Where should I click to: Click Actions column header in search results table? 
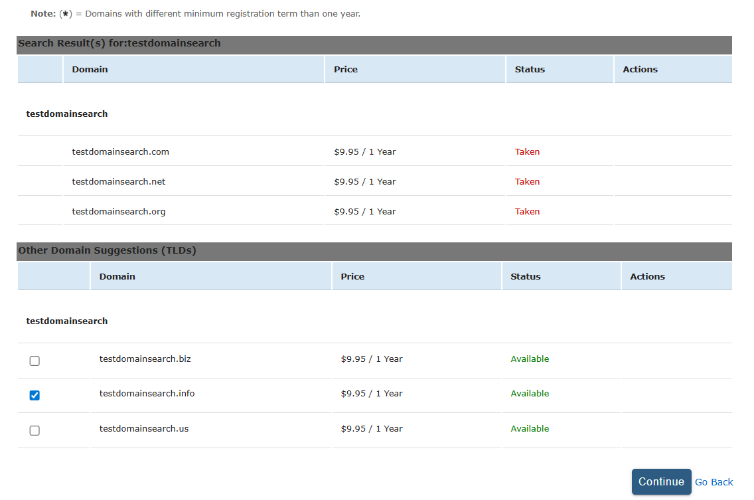click(640, 69)
